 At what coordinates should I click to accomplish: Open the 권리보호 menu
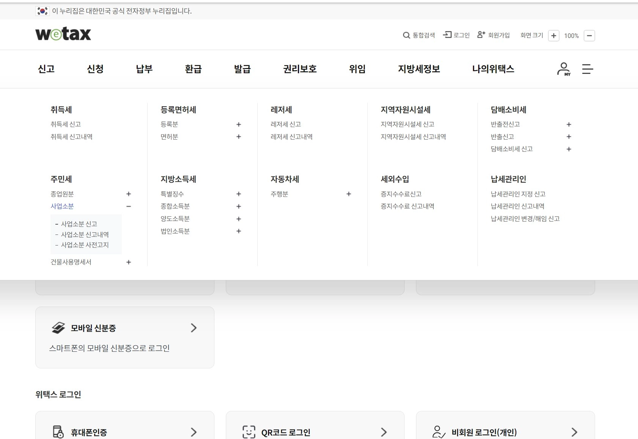300,69
